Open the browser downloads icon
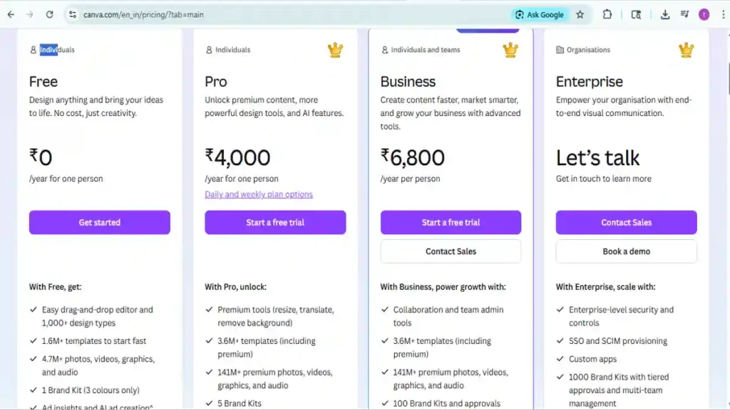This screenshot has height=410, width=730. click(665, 14)
